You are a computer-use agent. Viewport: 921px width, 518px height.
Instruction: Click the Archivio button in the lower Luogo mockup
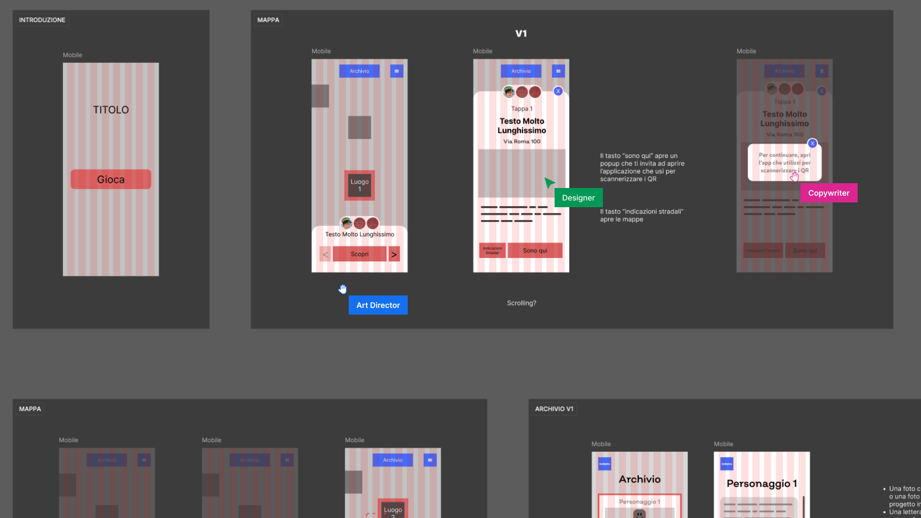tap(393, 460)
